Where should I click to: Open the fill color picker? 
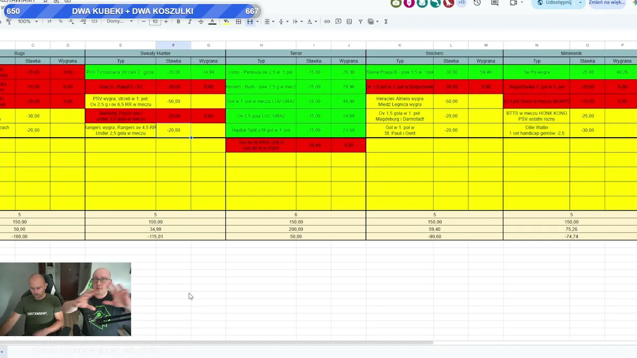click(x=226, y=21)
